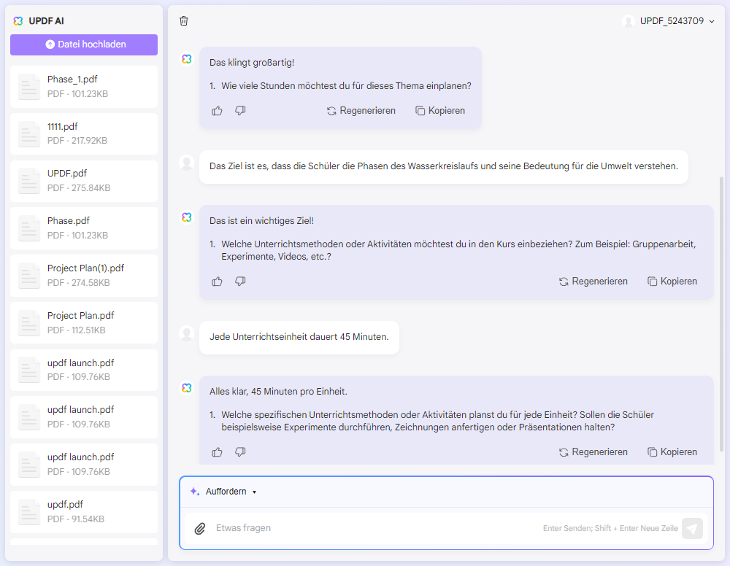Click the trash icon to clear chat
The height and width of the screenshot is (566, 730).
coord(184,21)
